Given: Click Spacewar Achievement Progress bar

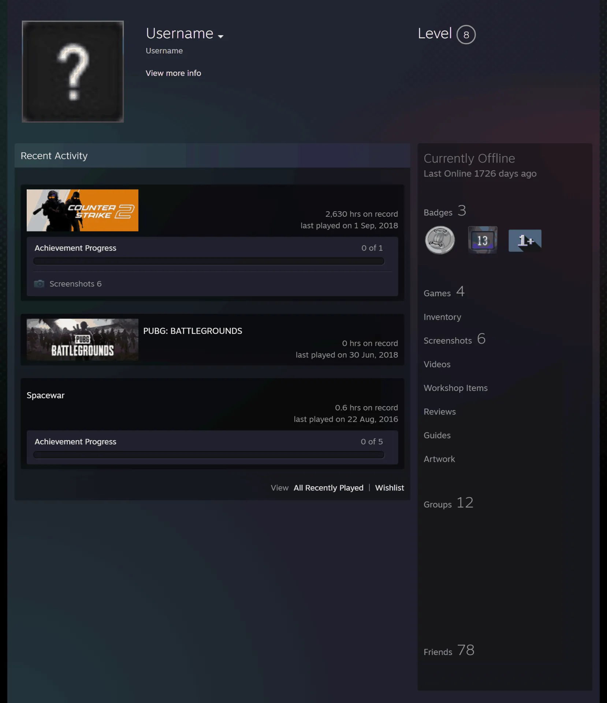Looking at the screenshot, I should (x=209, y=455).
